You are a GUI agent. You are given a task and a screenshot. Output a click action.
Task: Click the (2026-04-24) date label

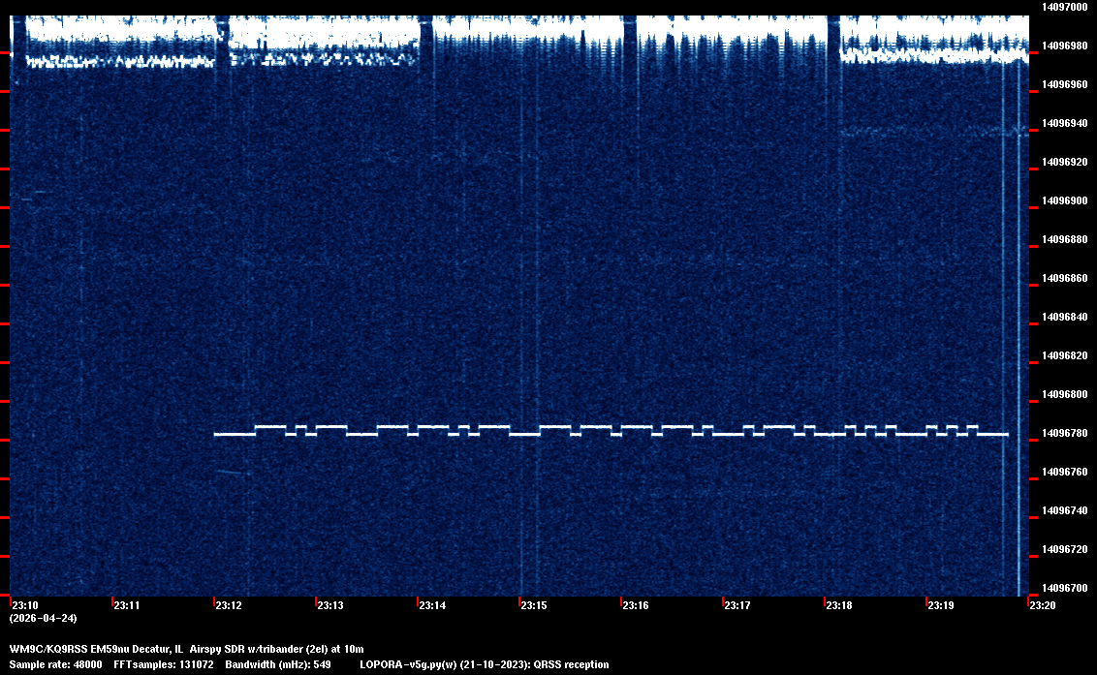click(x=43, y=618)
